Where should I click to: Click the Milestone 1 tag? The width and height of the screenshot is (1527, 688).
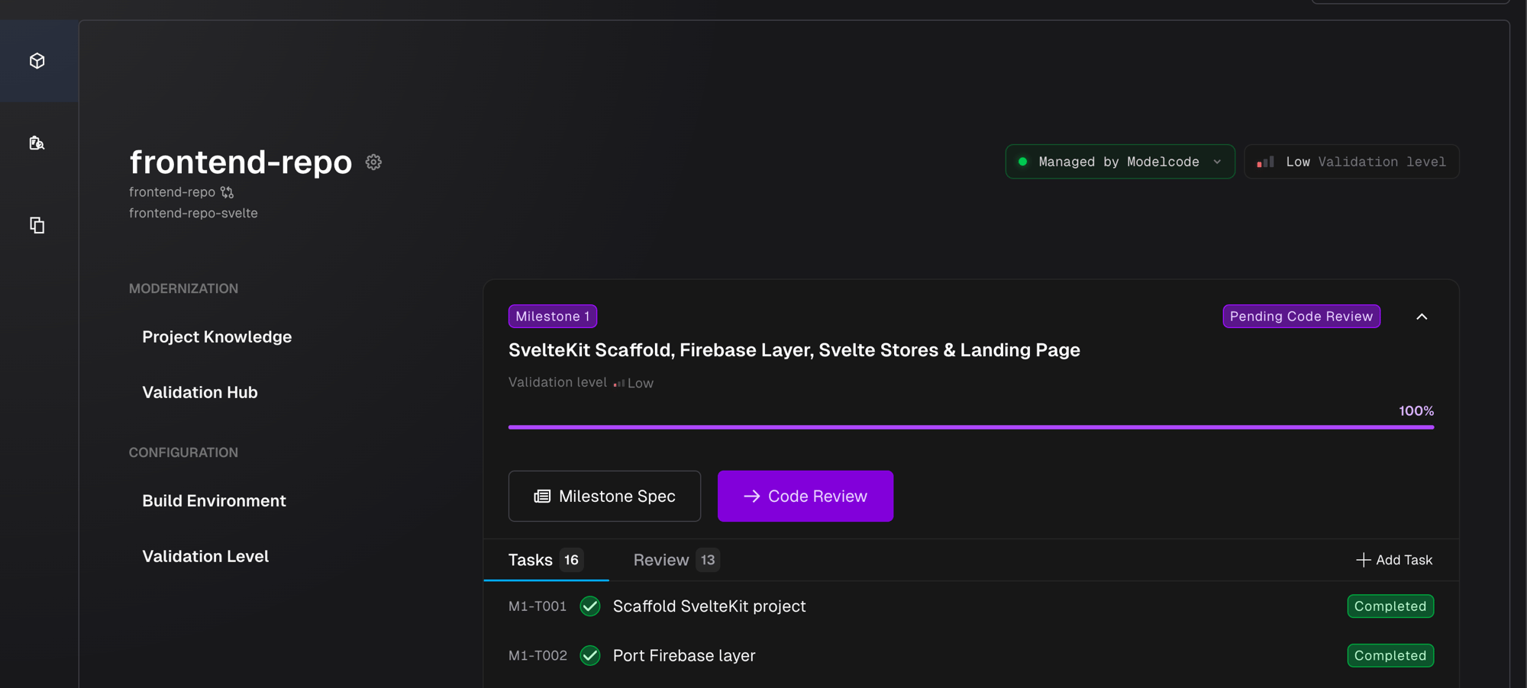pyautogui.click(x=553, y=317)
